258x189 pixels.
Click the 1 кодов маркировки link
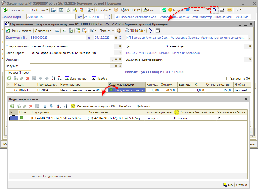tap(128, 90)
